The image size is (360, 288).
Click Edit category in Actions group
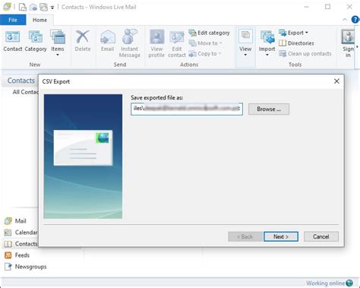(209, 33)
